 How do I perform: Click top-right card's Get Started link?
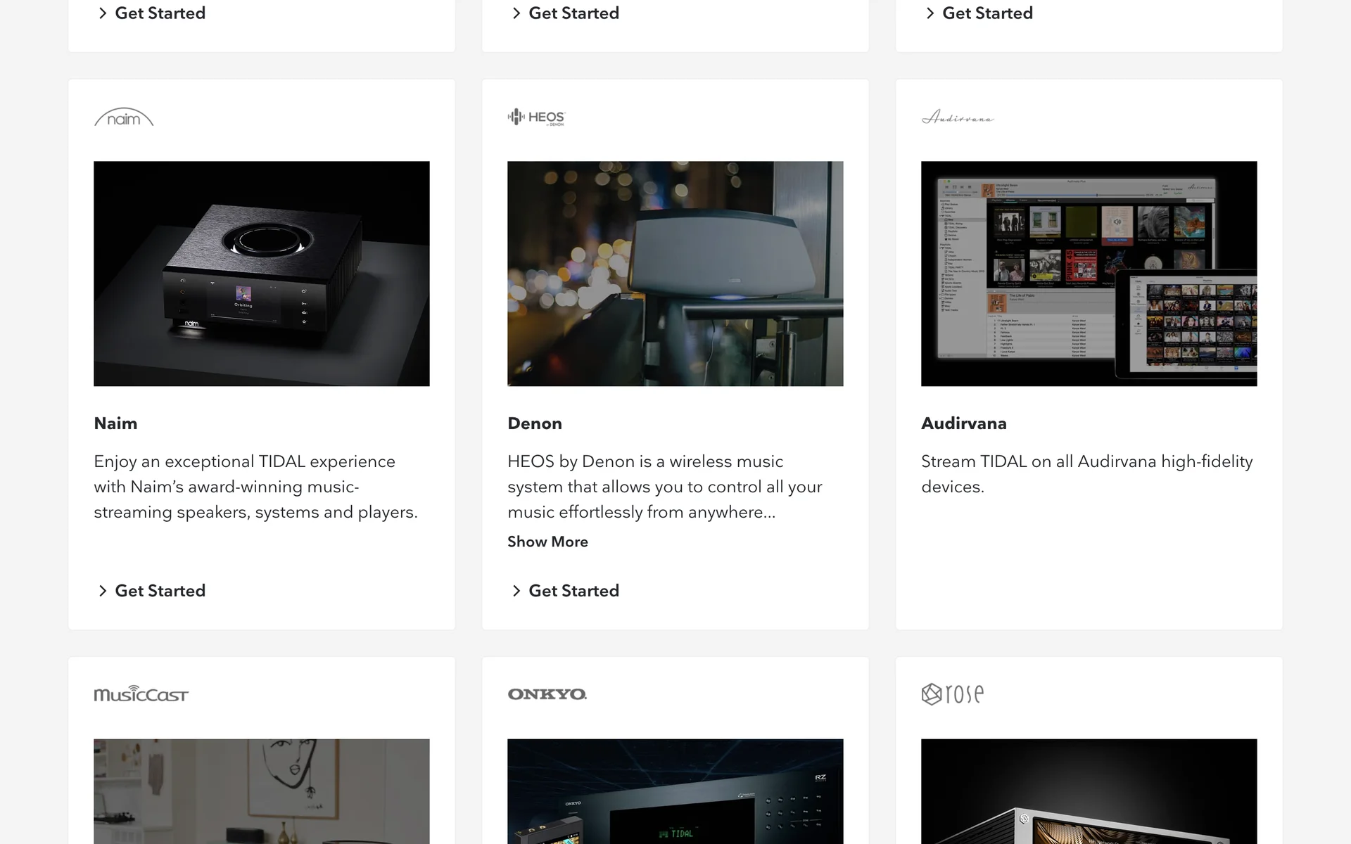point(987,13)
